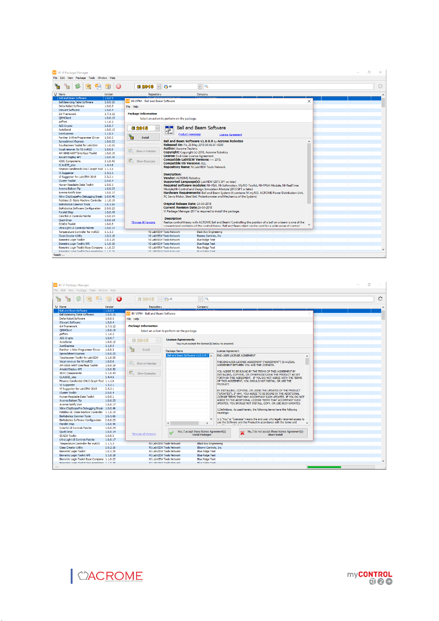Click the uninstall packages icon in the upper screenshot toolbar
This screenshot has height=621, width=439.
coord(67,86)
